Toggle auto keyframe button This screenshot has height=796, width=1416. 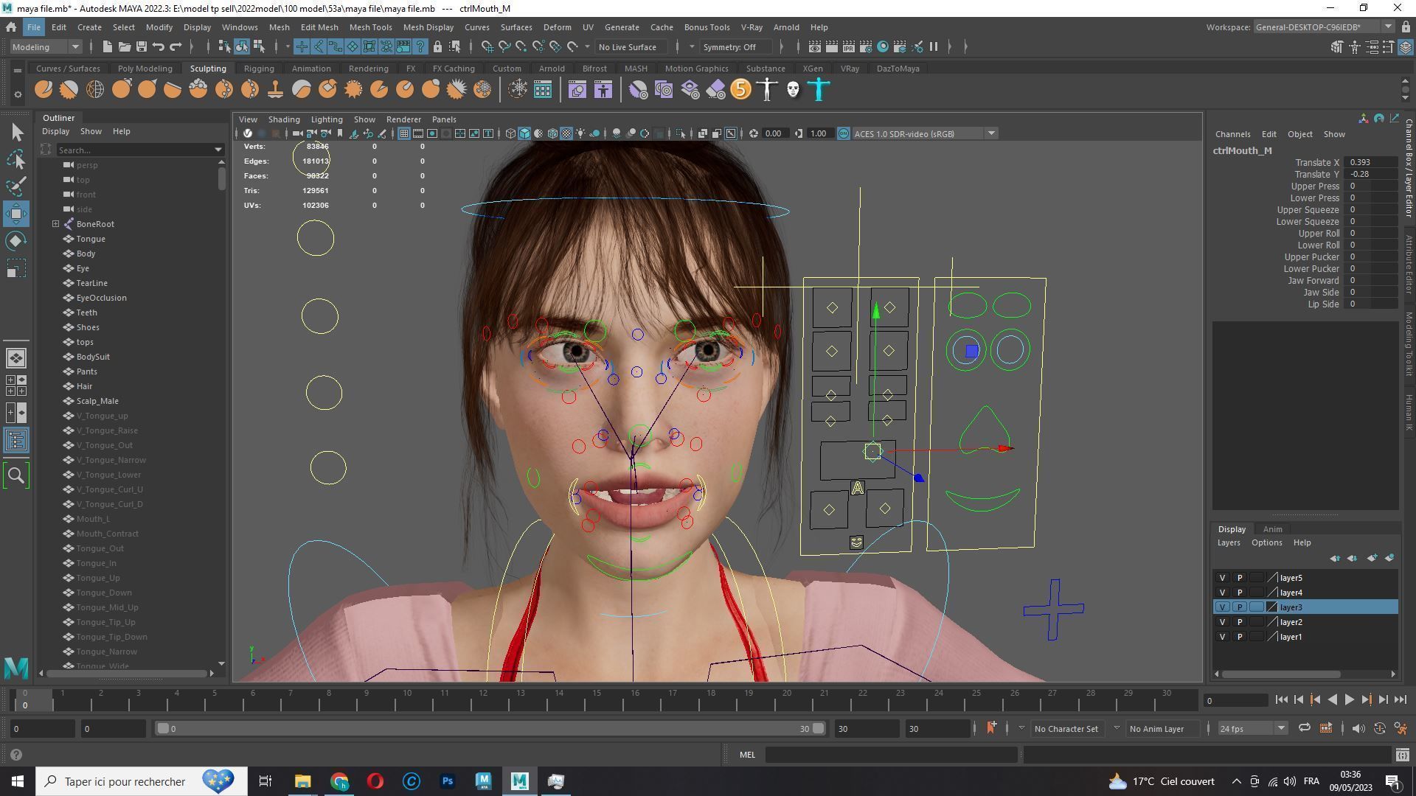(x=1379, y=729)
